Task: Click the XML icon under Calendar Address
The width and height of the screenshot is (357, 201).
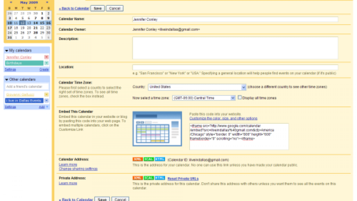Action: pyautogui.click(x=137, y=159)
